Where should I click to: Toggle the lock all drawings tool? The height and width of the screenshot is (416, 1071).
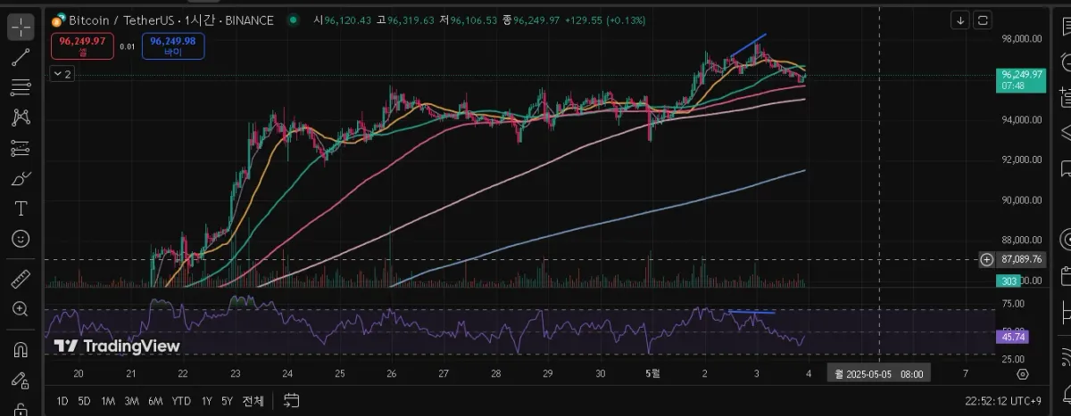point(21,379)
